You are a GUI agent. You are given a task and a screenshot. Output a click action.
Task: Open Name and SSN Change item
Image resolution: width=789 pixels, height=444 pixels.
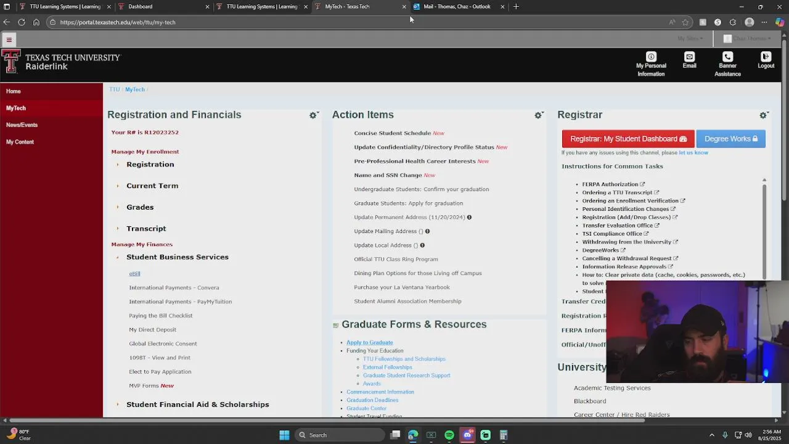388,175
